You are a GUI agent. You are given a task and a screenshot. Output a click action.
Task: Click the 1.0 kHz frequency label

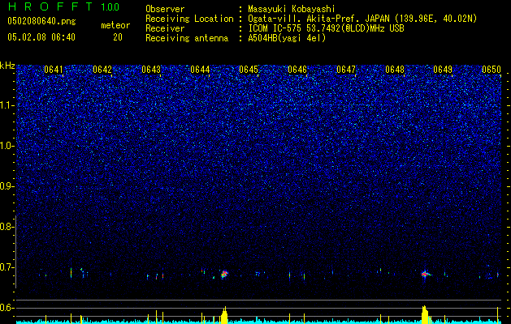[6, 146]
